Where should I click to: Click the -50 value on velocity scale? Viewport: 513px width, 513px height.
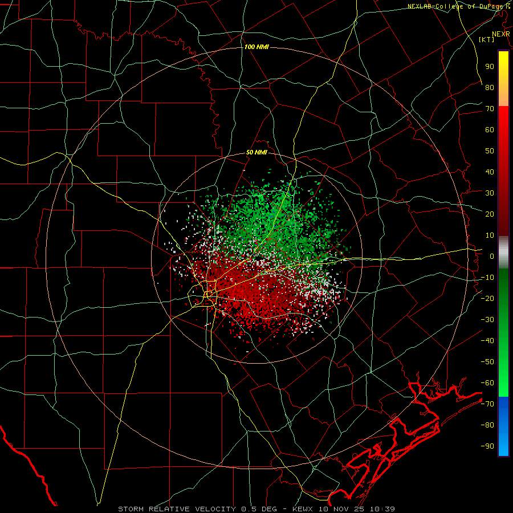click(x=487, y=361)
